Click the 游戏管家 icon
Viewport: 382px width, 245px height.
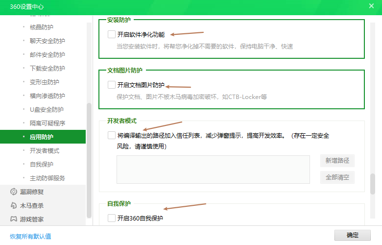(x=14, y=219)
